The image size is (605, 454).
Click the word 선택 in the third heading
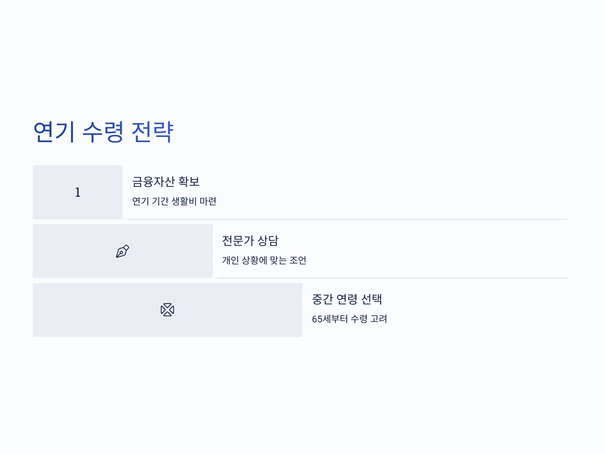coord(371,299)
